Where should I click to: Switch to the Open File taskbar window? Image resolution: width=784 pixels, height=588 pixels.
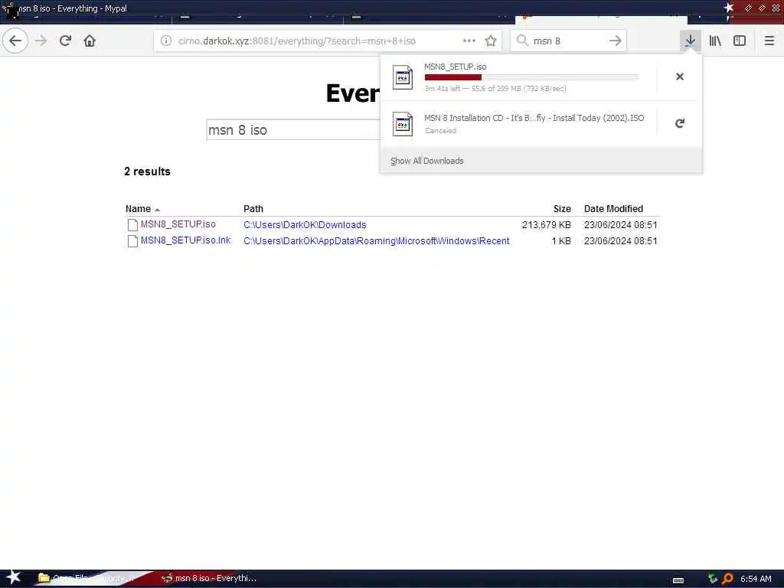click(x=86, y=578)
